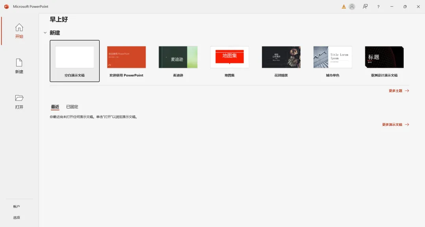
Task: Pick the 麦迪逊 theme thumbnail
Action: point(178,57)
